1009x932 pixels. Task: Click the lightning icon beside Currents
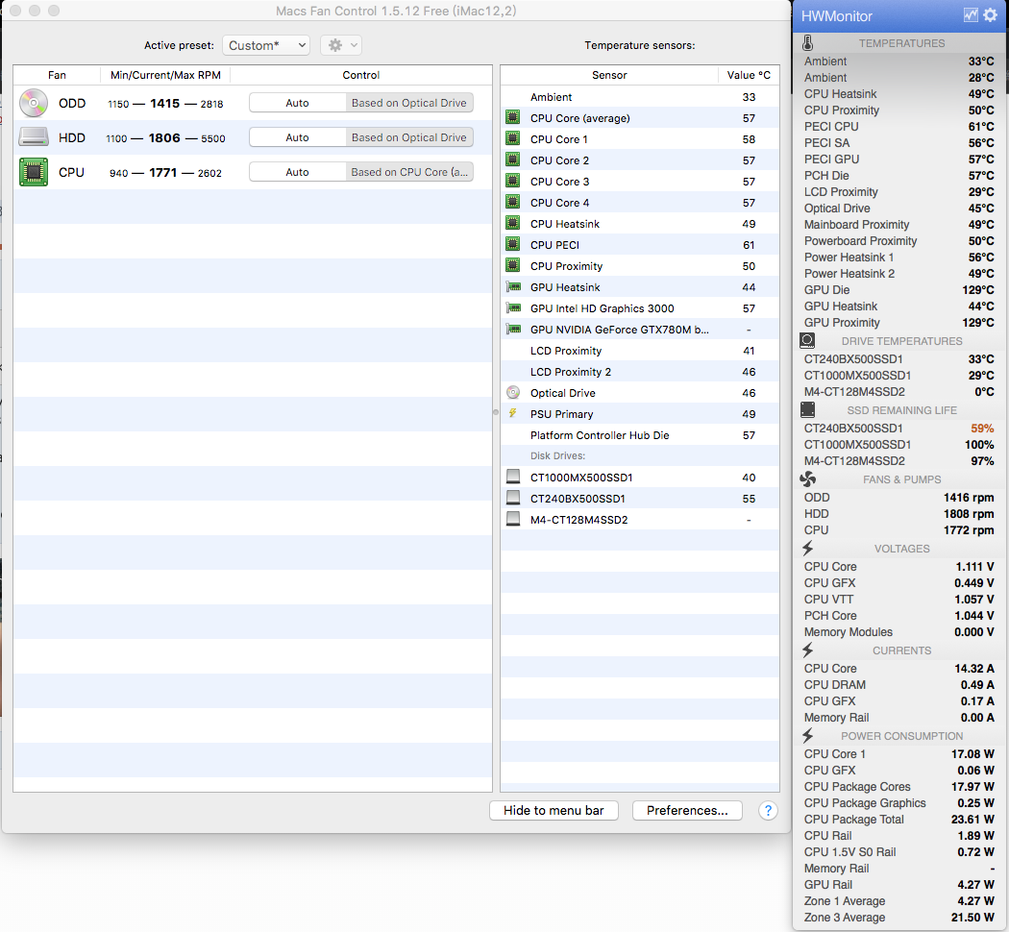point(807,650)
